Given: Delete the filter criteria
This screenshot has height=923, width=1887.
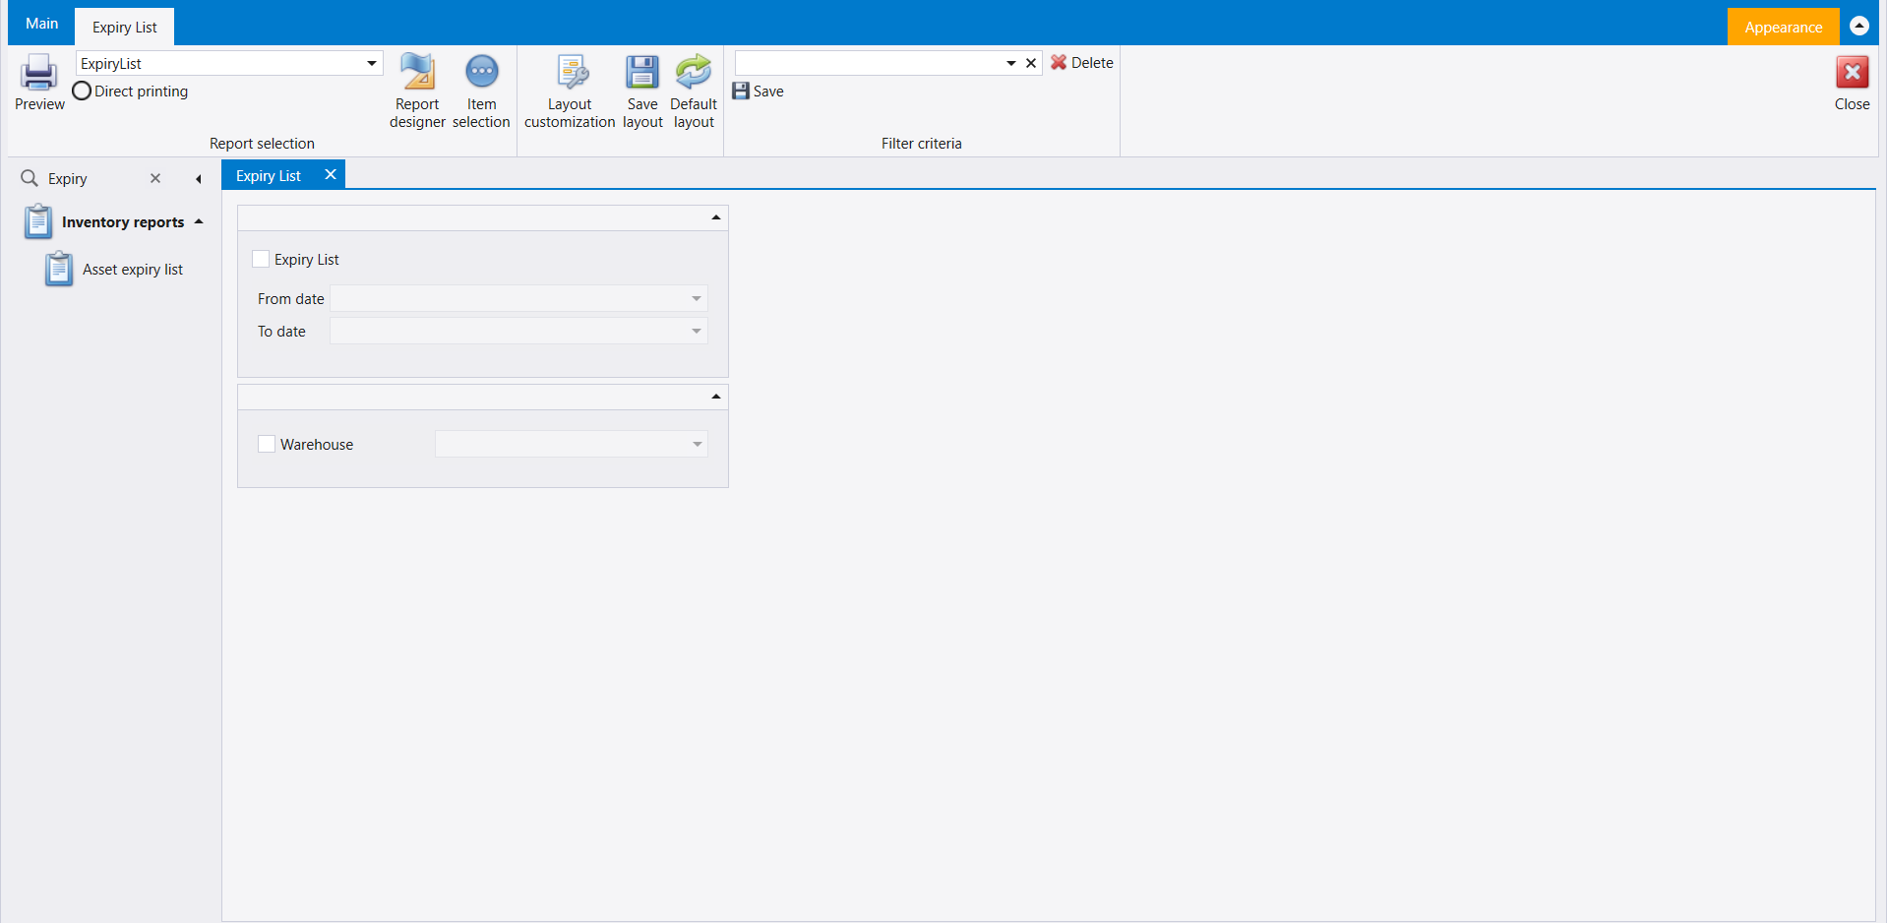Looking at the screenshot, I should click(x=1081, y=62).
